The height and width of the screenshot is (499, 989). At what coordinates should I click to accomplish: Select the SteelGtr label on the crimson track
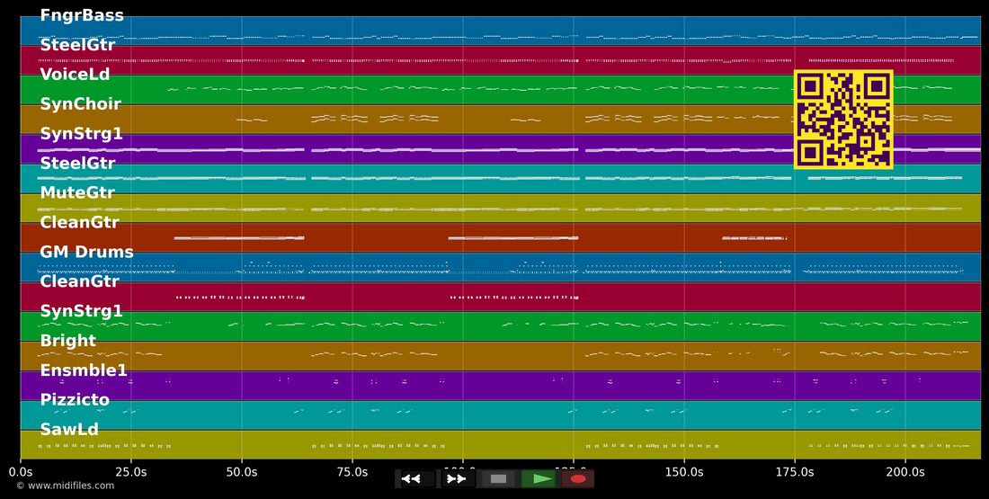click(77, 45)
